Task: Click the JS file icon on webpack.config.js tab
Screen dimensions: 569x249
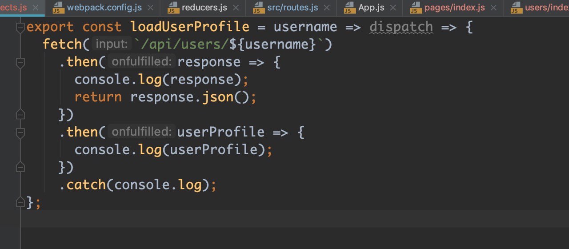Action: [58, 8]
